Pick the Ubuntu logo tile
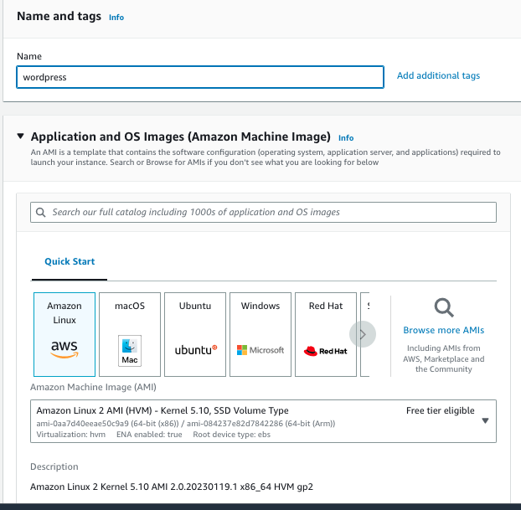521x510 pixels. point(195,334)
